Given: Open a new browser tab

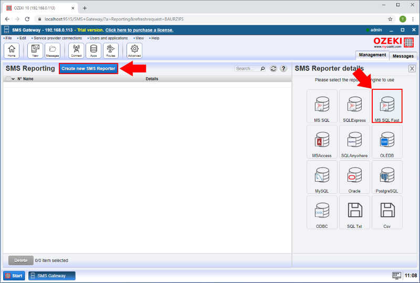Looking at the screenshot, I should pos(85,8).
